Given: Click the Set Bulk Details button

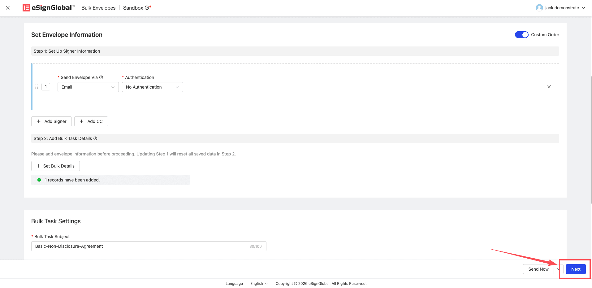Looking at the screenshot, I should [55, 166].
